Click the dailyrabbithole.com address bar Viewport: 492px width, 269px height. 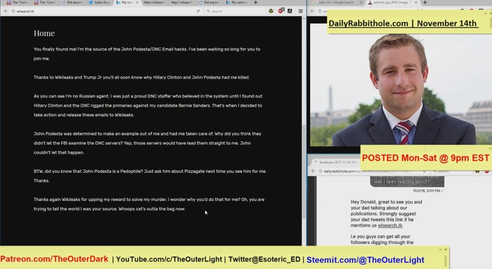pyautogui.click(x=372, y=171)
